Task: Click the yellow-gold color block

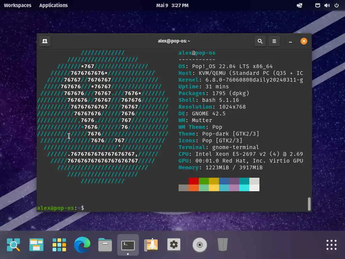Action: pos(214,181)
